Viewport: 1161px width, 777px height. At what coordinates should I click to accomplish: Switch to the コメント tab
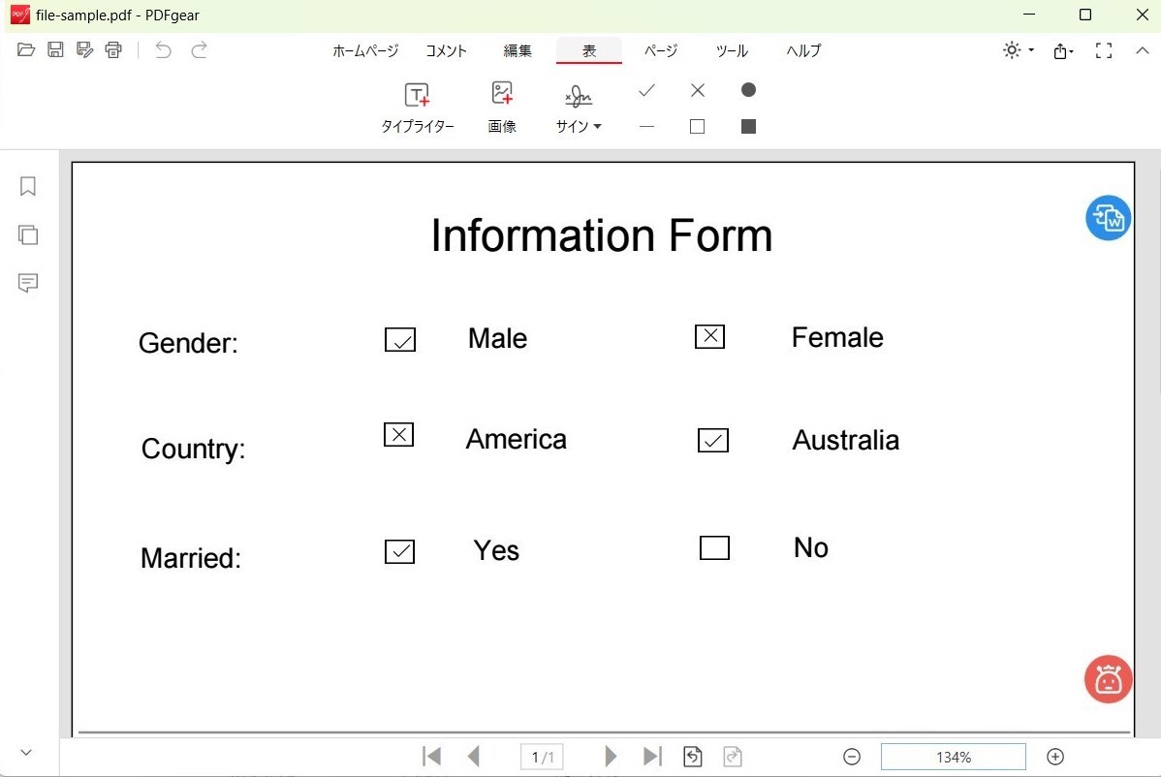click(x=446, y=50)
